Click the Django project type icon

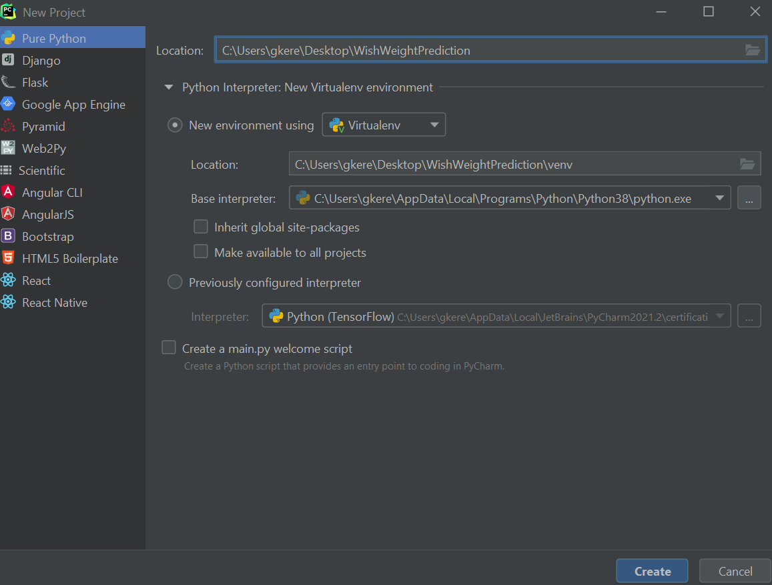(x=8, y=60)
